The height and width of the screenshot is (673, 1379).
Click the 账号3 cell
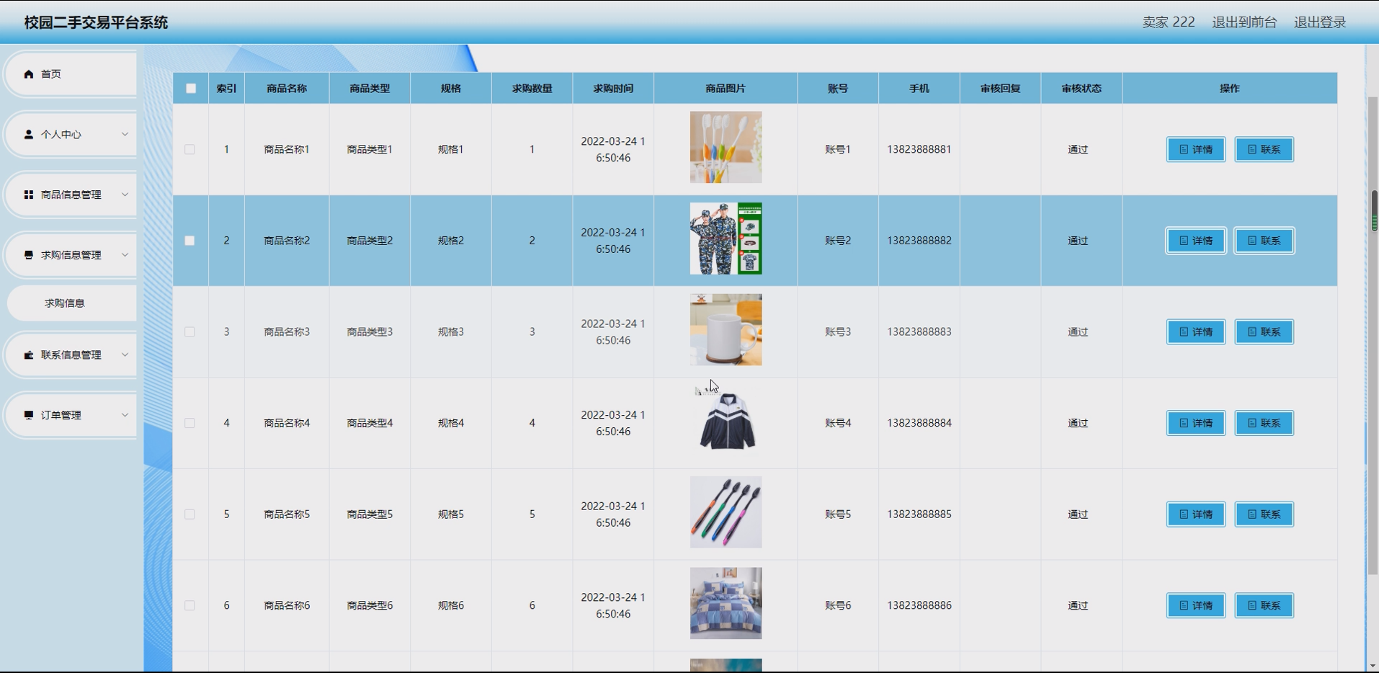click(838, 331)
